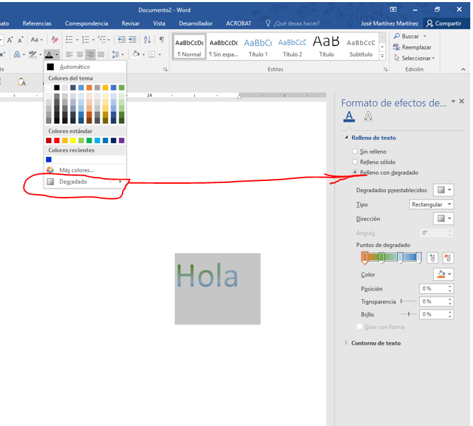Close the Formato de efectos pane

tap(461, 101)
